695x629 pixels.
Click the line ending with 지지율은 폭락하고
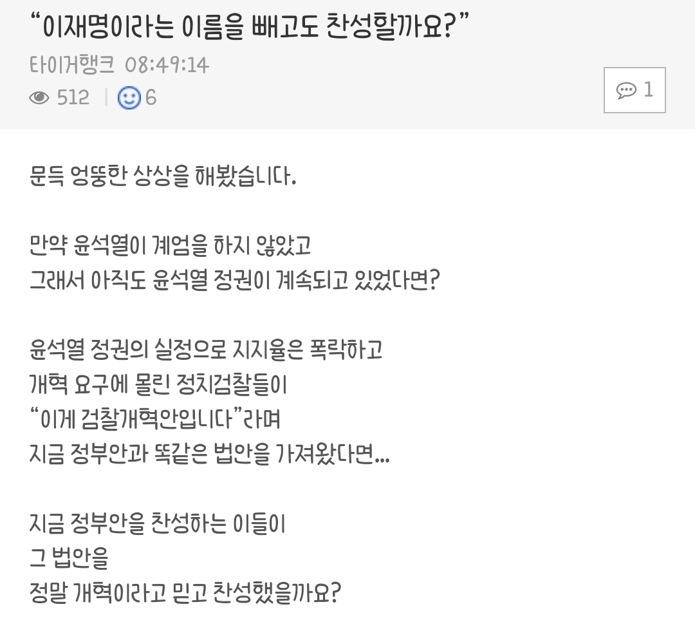[x=206, y=350]
